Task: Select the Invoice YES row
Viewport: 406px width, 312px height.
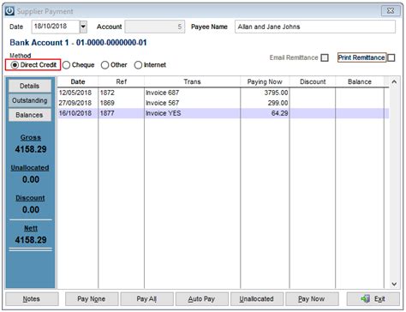Action: click(x=223, y=113)
